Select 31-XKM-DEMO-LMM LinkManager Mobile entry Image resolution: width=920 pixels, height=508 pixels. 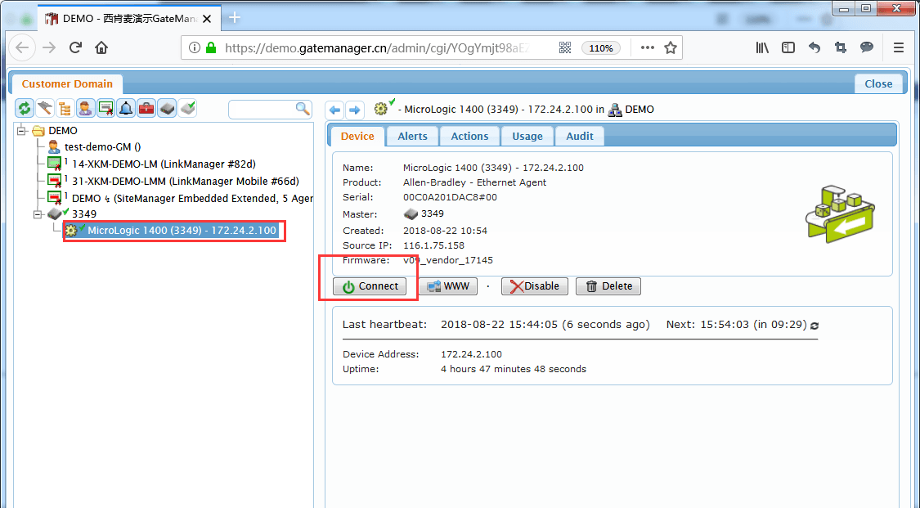pyautogui.click(x=186, y=182)
